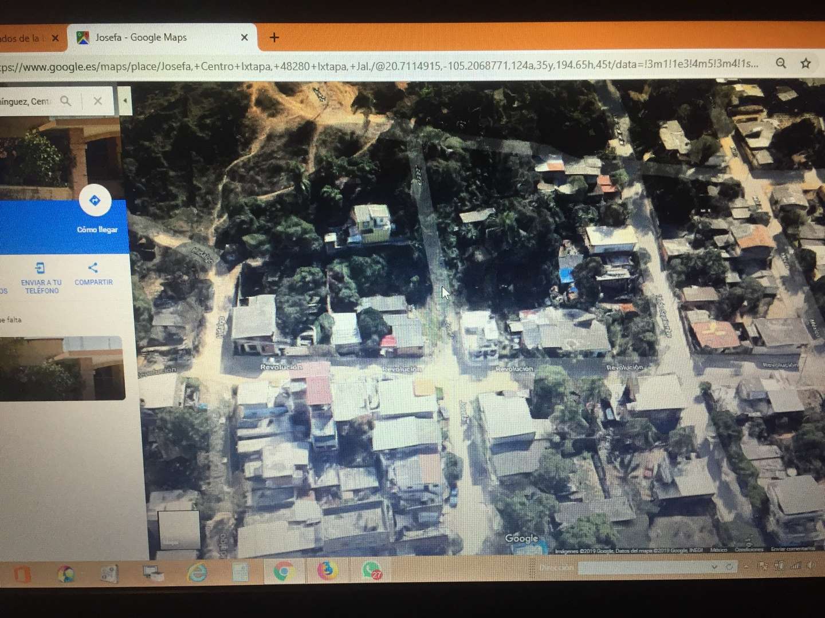Bookmark this page with the star icon
825x618 pixels.
(x=806, y=64)
